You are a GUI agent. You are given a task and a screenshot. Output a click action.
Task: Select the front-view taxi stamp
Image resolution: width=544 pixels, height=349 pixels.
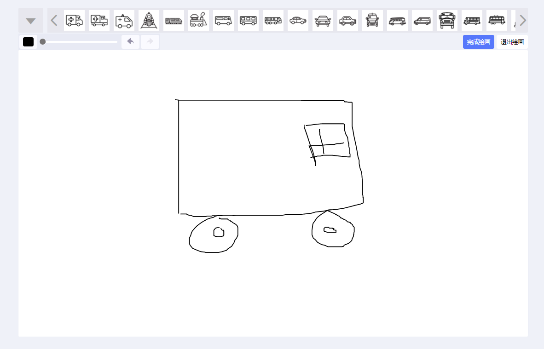[x=372, y=21]
